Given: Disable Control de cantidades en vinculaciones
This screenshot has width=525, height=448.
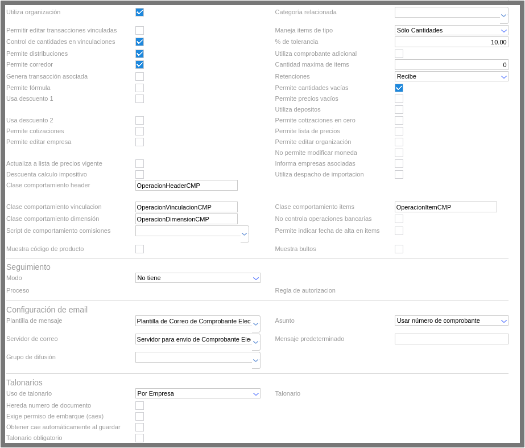Looking at the screenshot, I should tap(139, 42).
